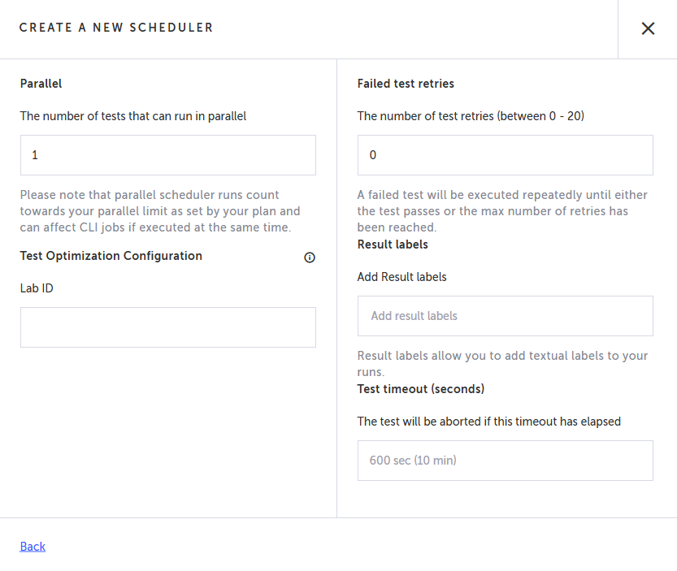
Task: Click the Test timeout (seconds) heading
Action: click(x=420, y=389)
